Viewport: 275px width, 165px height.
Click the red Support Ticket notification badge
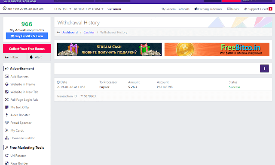[x=270, y=9]
